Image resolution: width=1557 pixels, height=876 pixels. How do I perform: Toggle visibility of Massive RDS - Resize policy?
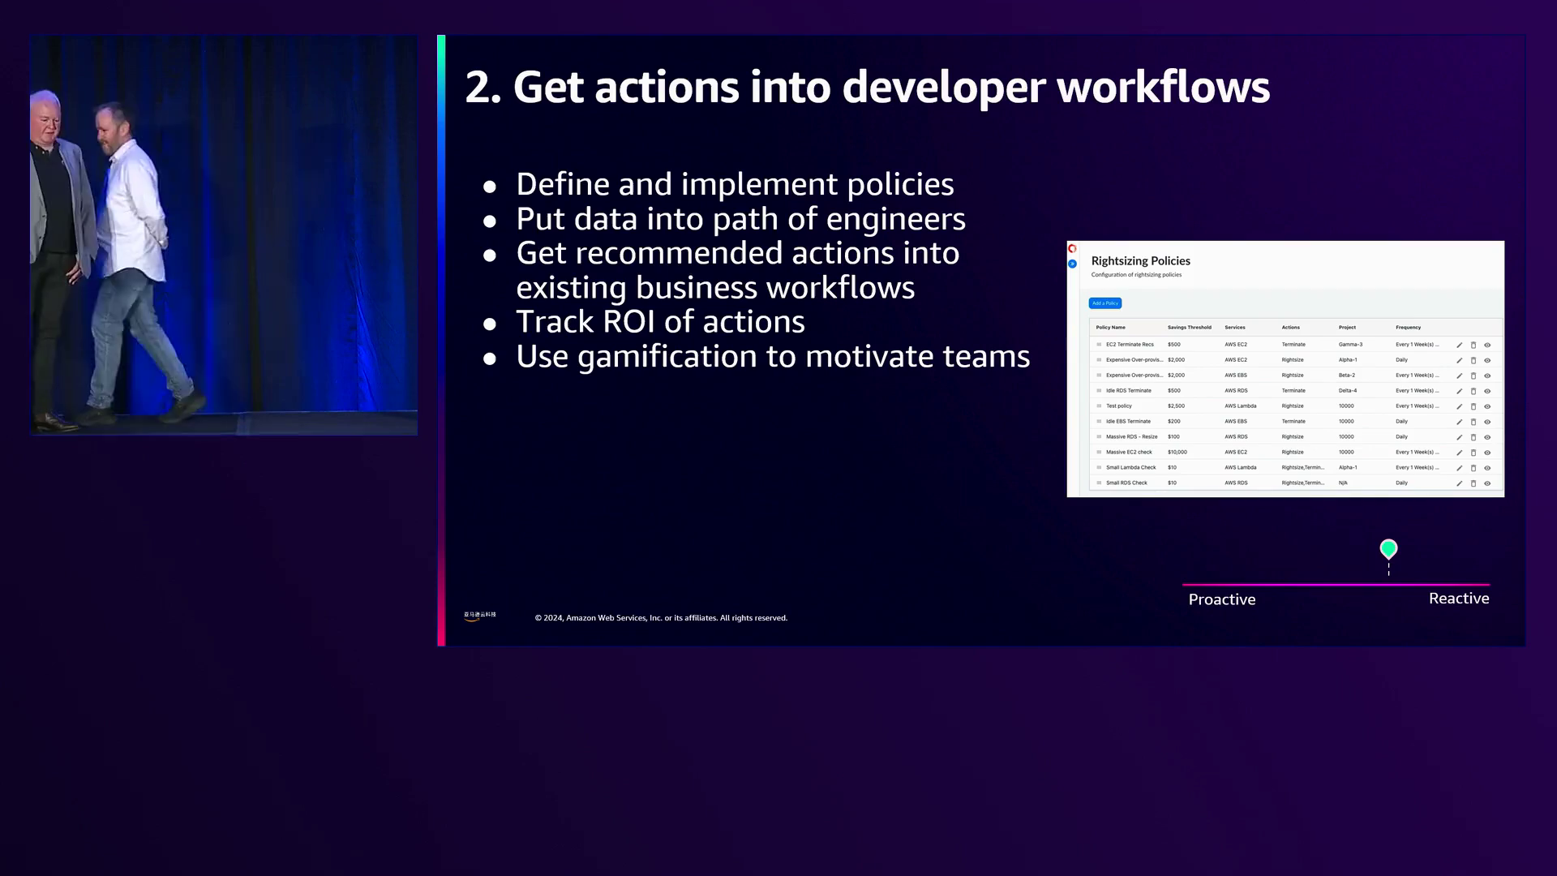pyautogui.click(x=1487, y=437)
